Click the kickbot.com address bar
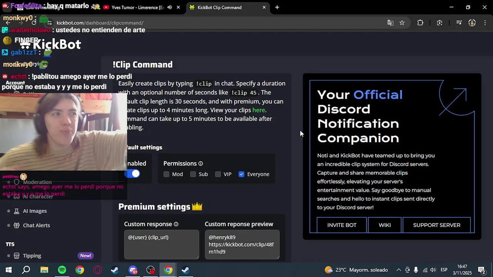Viewport: 493px width, 277px height. point(216,23)
